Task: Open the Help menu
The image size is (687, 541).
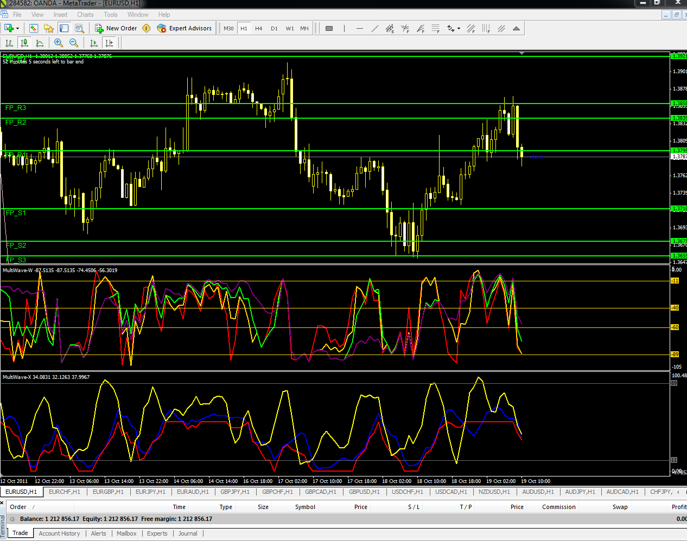Action: point(164,15)
